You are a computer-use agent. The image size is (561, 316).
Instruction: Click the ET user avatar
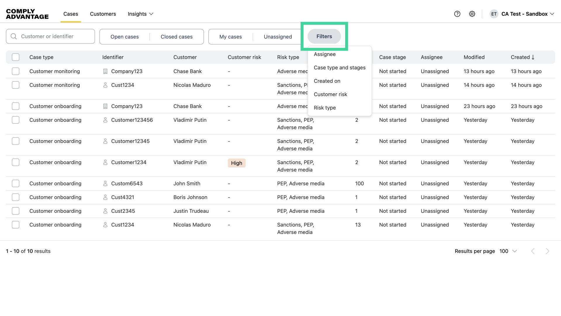(494, 14)
